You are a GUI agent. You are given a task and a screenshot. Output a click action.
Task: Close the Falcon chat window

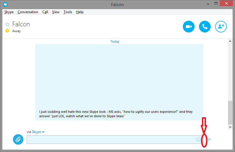pyautogui.click(x=226, y=3)
